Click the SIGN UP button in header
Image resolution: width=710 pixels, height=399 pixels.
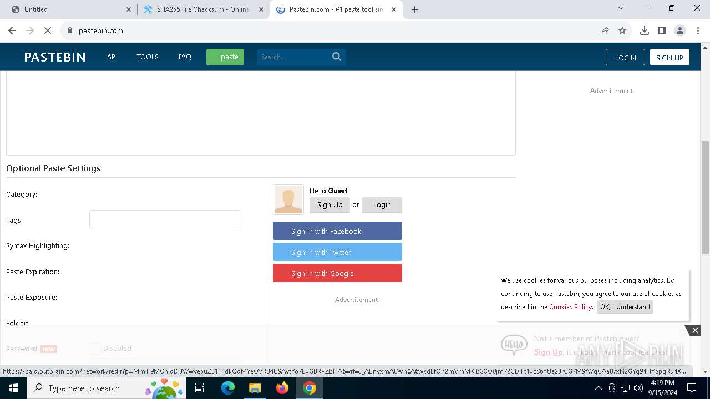pyautogui.click(x=670, y=58)
